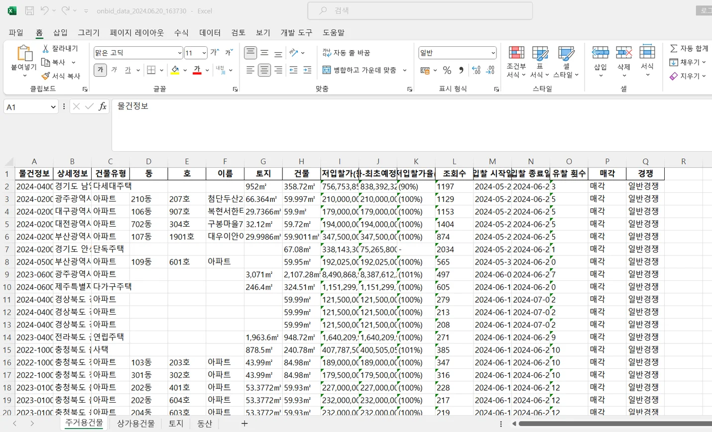Click the align top icon
The height and width of the screenshot is (432, 712).
[250, 53]
